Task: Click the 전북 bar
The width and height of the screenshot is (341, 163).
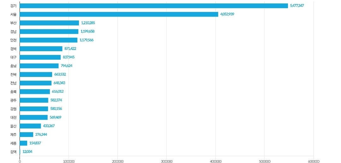Action: (x=36, y=74)
